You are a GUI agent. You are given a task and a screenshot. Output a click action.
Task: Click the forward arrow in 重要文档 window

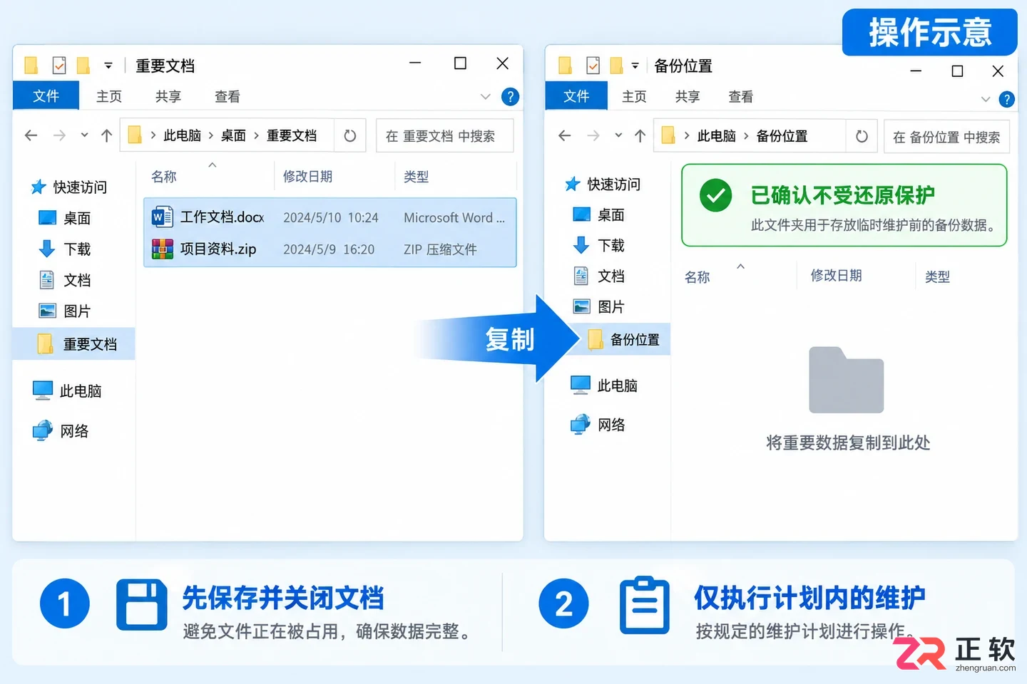click(x=59, y=135)
